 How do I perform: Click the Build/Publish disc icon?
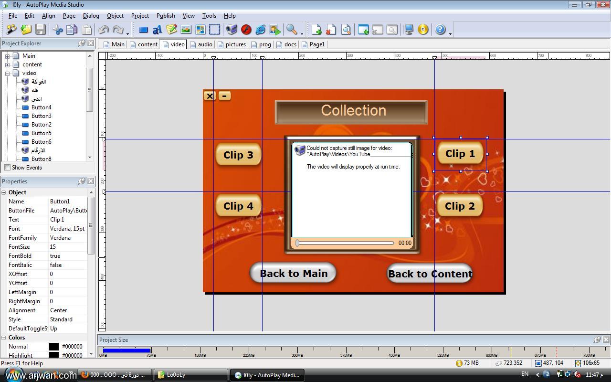point(423,30)
